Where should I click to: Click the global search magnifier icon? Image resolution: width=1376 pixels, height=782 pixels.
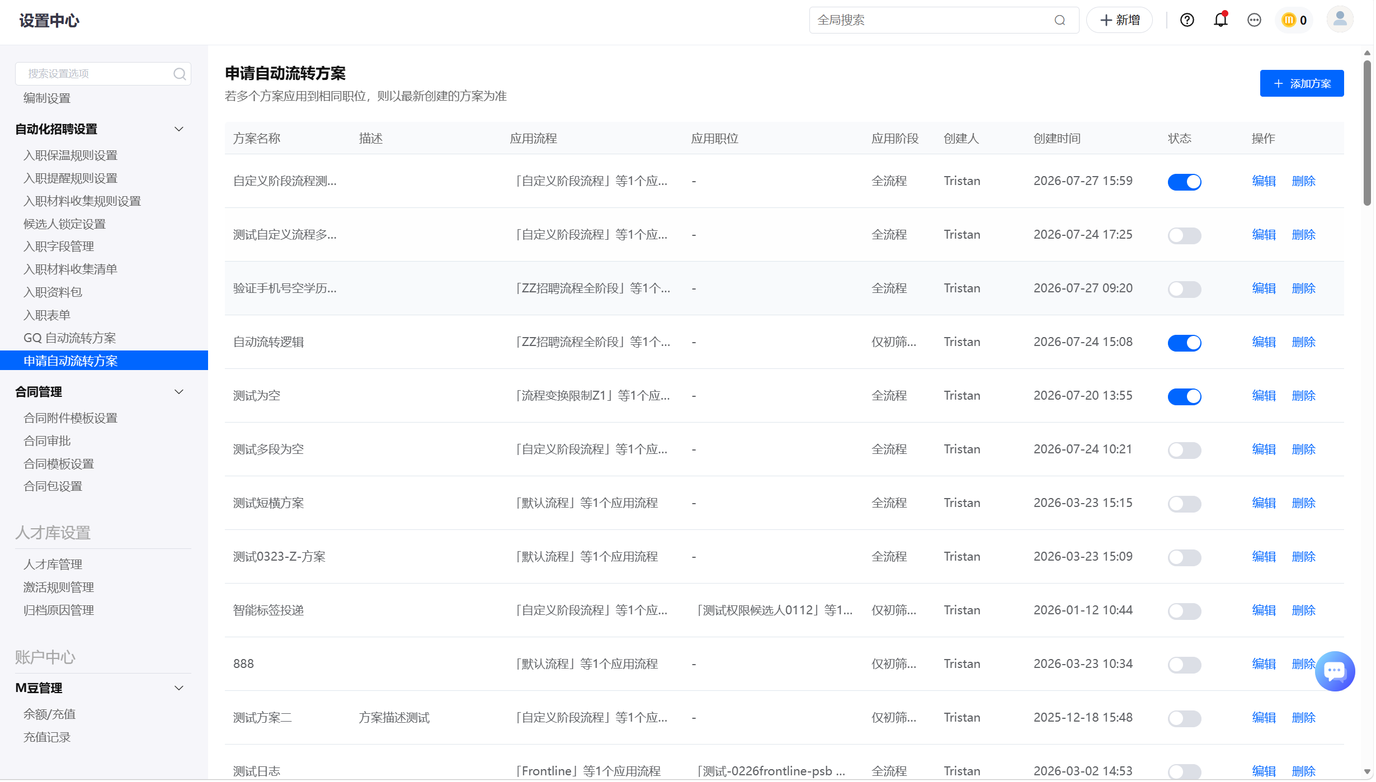[x=1059, y=21]
